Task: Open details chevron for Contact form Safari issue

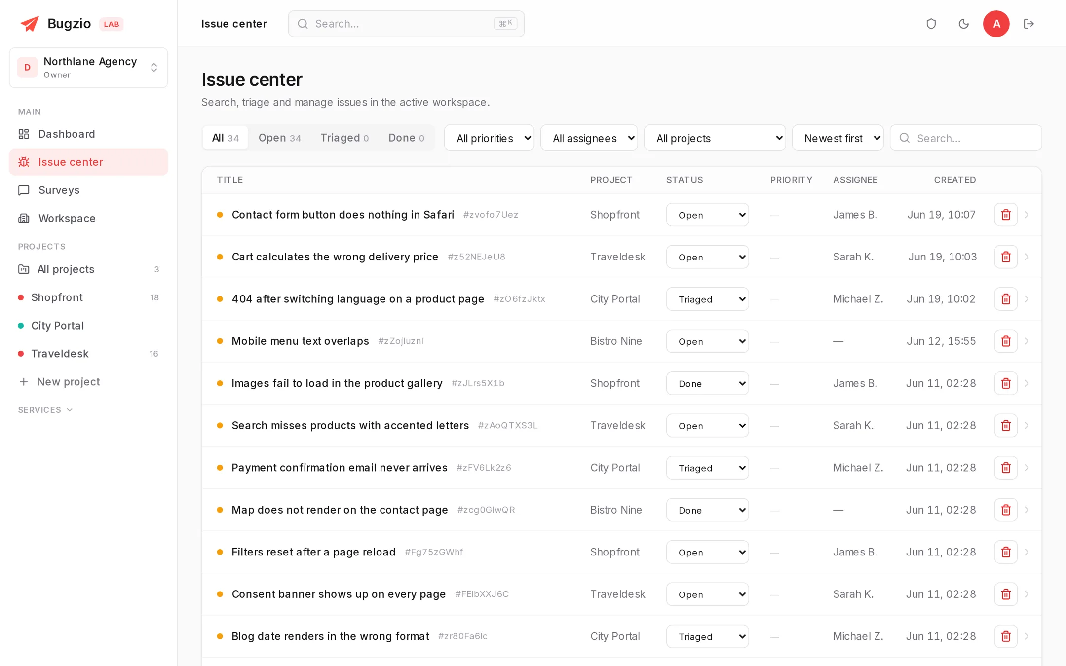Action: coord(1027,215)
